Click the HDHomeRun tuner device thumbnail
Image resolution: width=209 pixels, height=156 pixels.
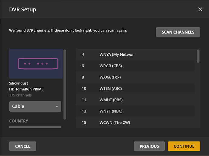point(36,63)
